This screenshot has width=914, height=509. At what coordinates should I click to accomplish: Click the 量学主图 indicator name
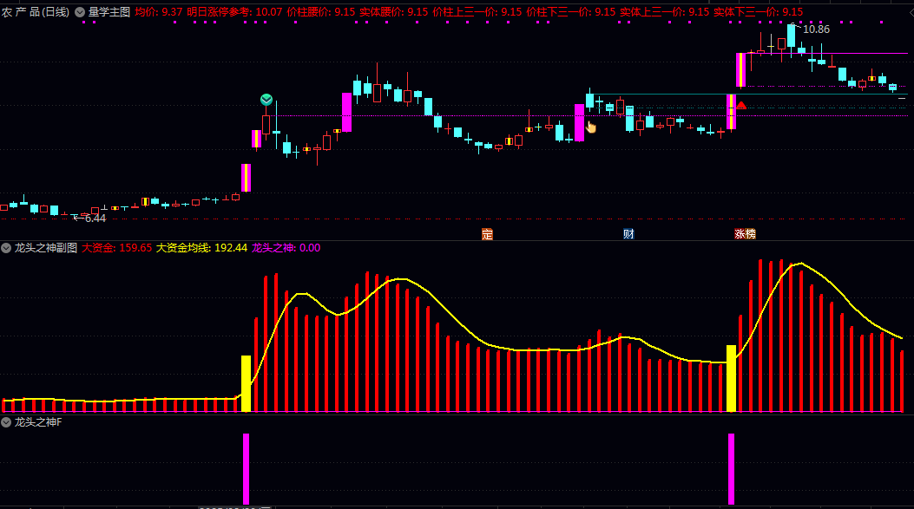point(109,12)
